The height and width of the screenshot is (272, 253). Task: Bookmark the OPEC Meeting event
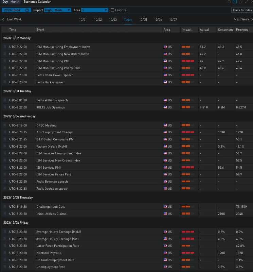tap(5, 125)
